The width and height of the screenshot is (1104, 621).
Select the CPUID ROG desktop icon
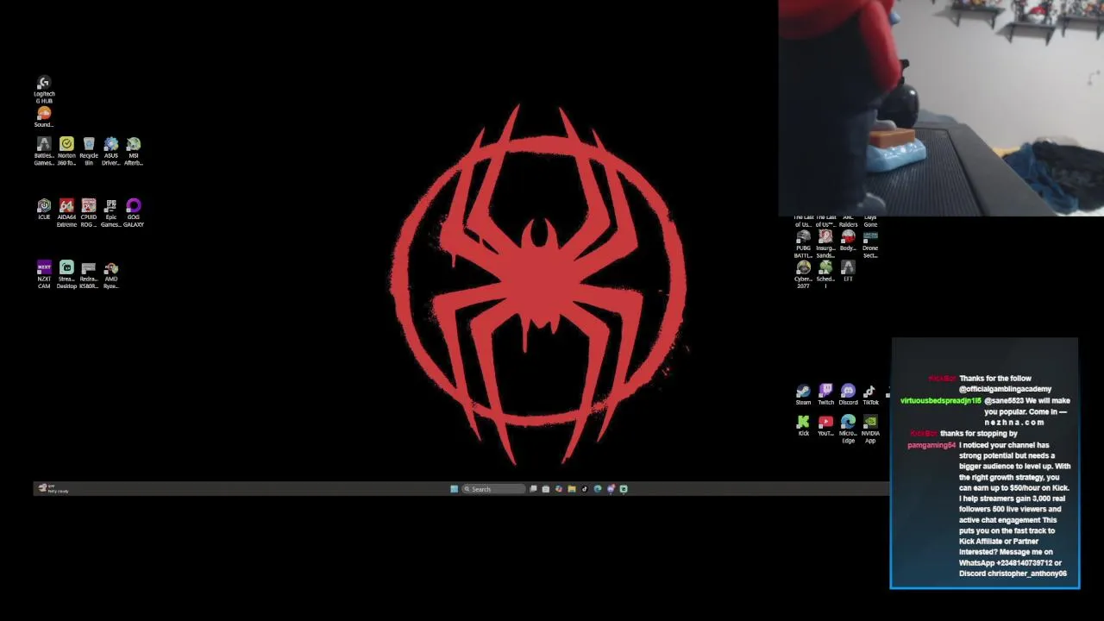[x=89, y=213]
